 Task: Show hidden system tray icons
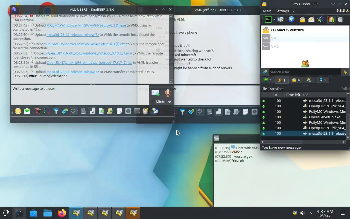(x=310, y=213)
